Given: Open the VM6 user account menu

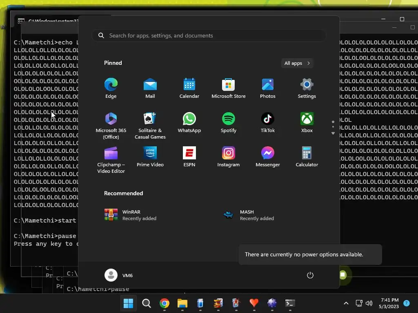Looking at the screenshot, I should point(119,275).
